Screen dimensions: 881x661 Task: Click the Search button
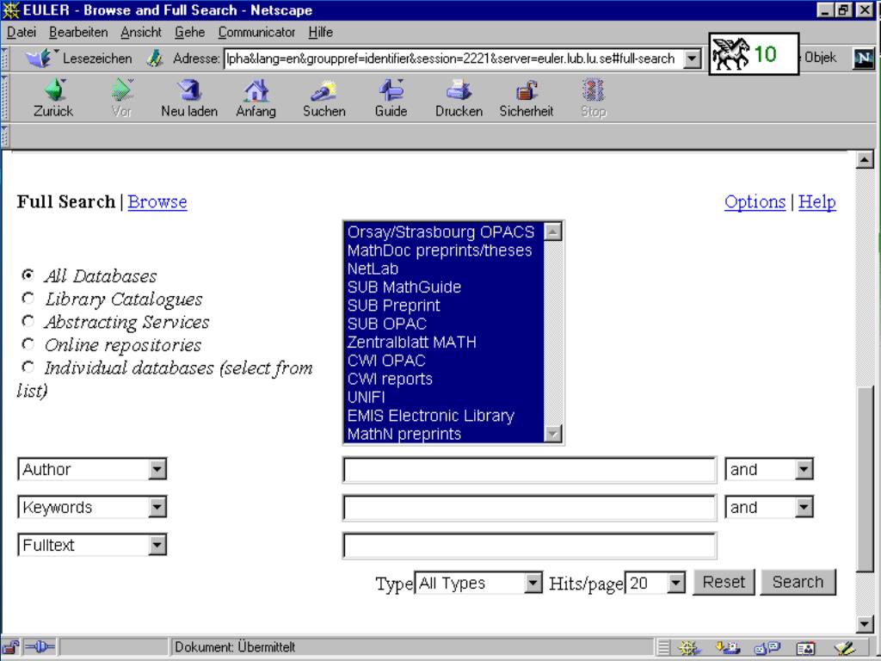[x=798, y=582]
